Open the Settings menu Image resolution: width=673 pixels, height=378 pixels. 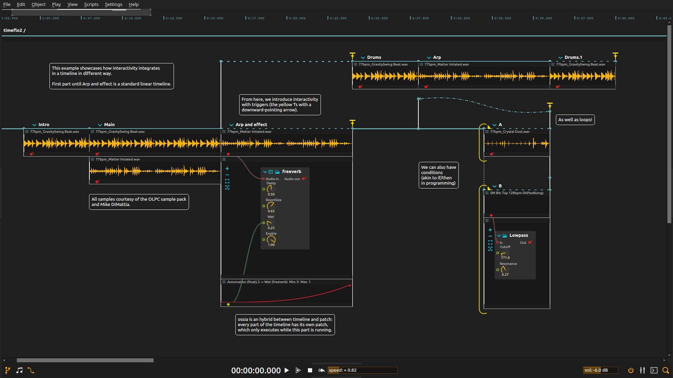tap(113, 4)
